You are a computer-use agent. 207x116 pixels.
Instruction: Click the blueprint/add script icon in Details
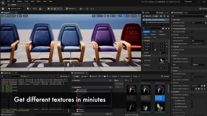[x=161, y=16]
